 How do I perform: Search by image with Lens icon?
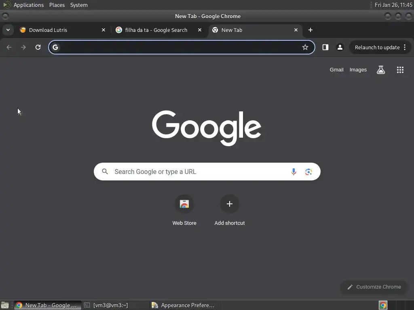pos(308,172)
